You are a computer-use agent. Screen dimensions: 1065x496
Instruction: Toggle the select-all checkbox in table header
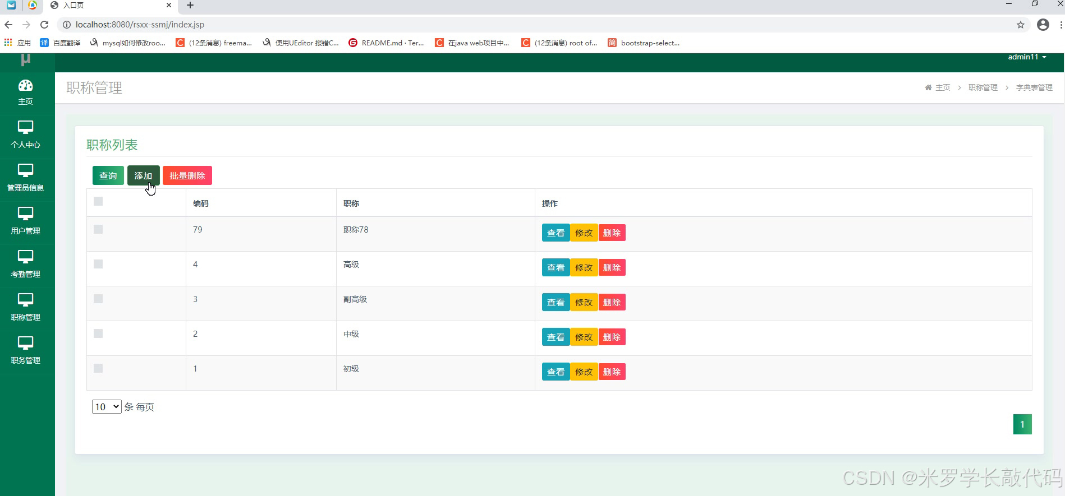(98, 201)
